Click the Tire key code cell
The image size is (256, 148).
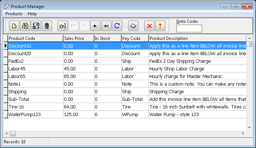(x=135, y=107)
